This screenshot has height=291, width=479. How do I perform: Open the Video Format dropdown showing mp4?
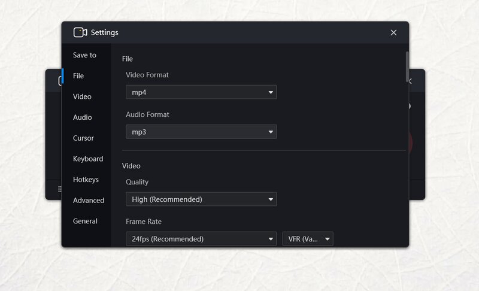[x=201, y=92]
